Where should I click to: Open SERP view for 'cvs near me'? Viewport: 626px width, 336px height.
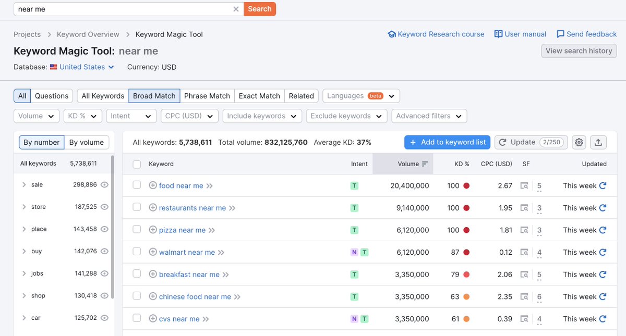[524, 319]
